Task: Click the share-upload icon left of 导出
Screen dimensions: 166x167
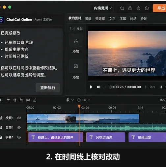Action: (x=147, y=8)
